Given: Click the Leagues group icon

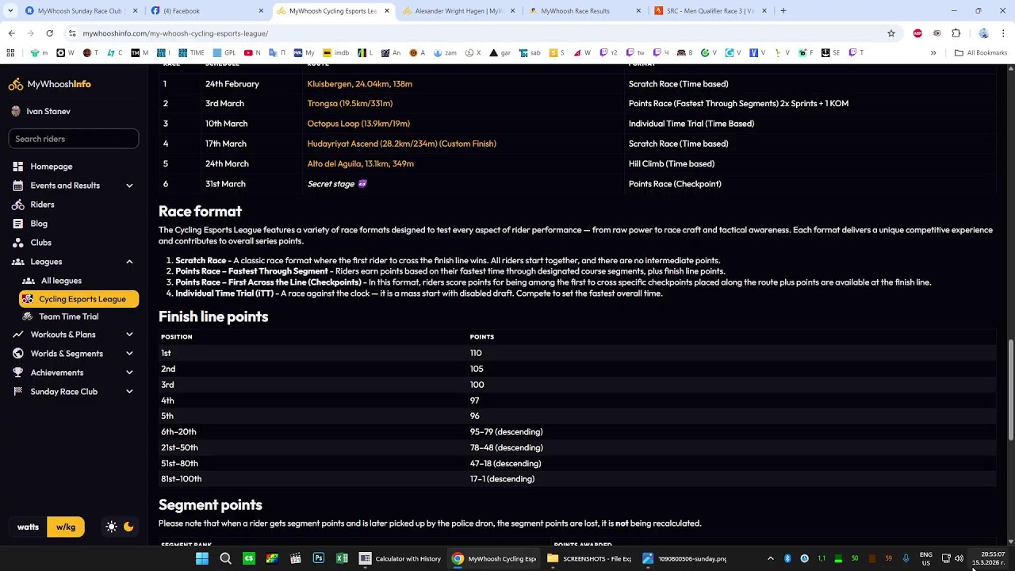Looking at the screenshot, I should pyautogui.click(x=17, y=262).
